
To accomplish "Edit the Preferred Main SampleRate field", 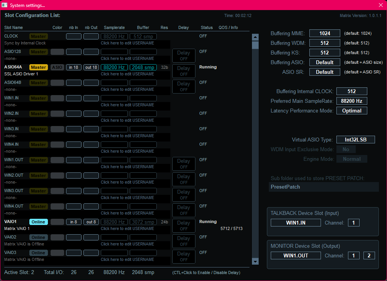I will 351,101.
